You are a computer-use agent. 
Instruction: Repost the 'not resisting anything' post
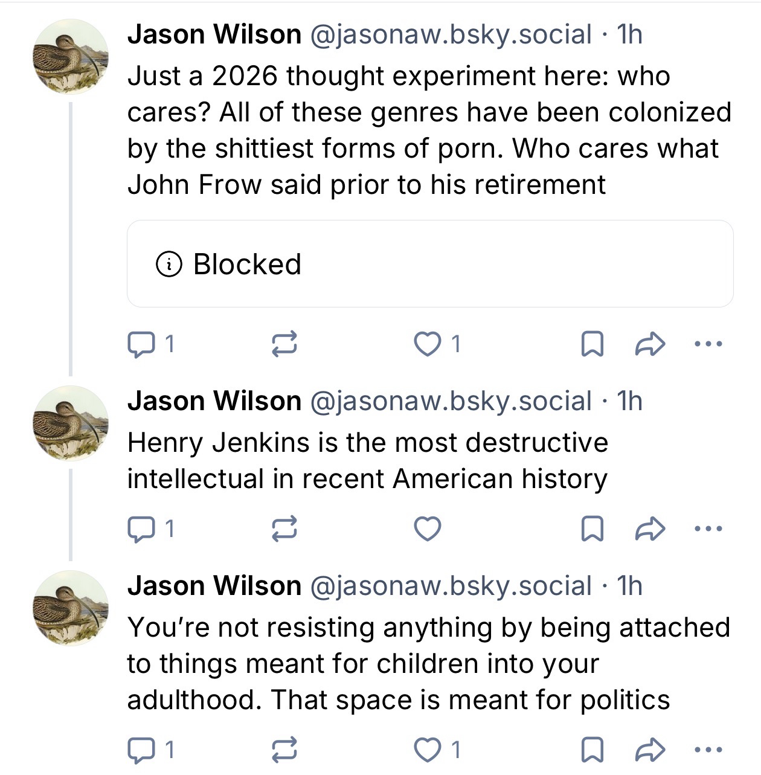[x=283, y=750]
